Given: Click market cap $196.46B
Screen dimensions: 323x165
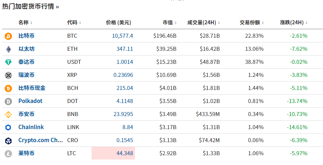Looking at the screenshot, I should coord(165,36).
